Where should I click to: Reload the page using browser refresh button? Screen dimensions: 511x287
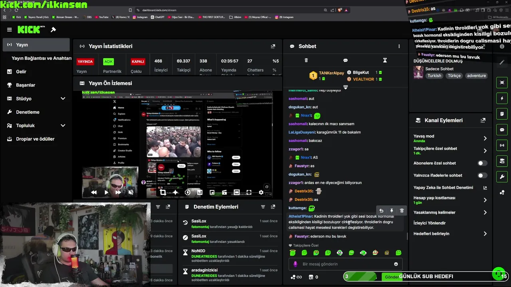point(16,10)
